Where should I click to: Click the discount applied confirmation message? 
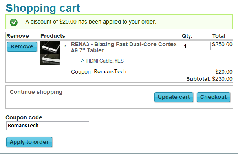tap(91, 22)
